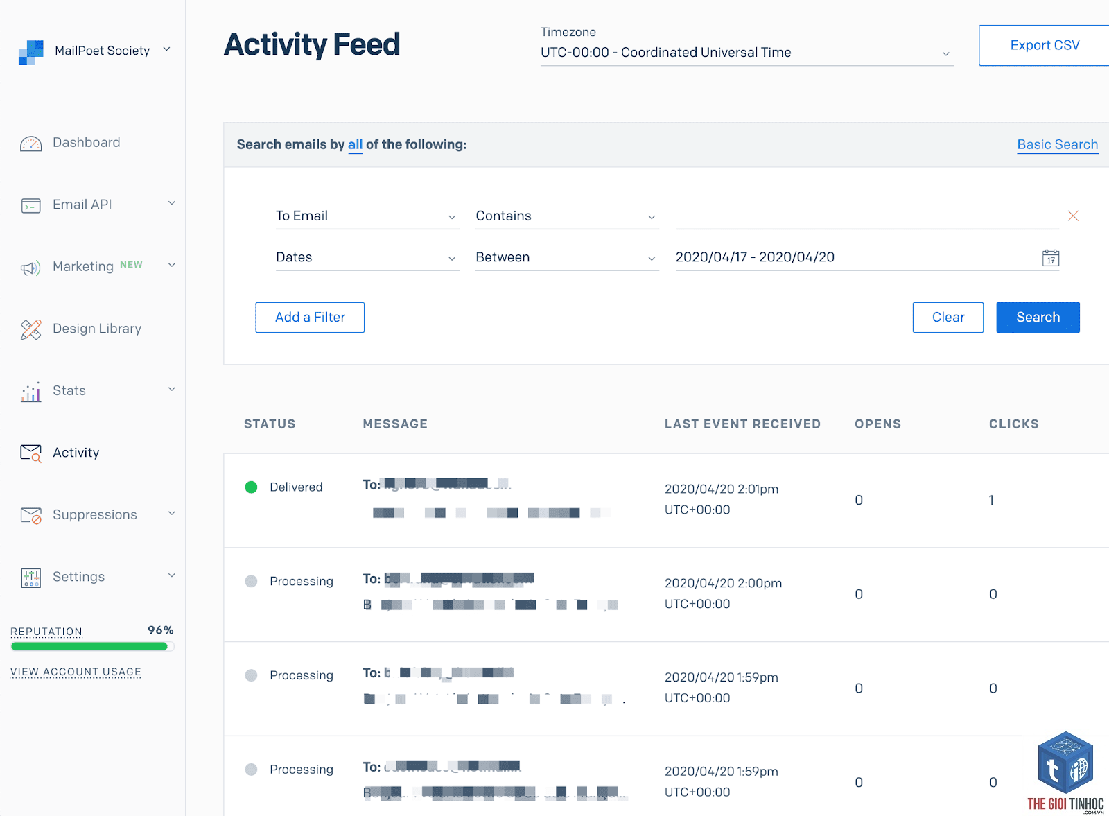Open Marketing menu item
Screen dimensions: 1109x816
(82, 266)
